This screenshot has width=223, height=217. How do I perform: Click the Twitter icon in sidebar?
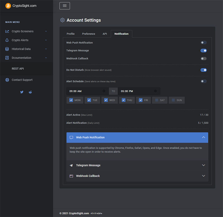tap(22, 92)
